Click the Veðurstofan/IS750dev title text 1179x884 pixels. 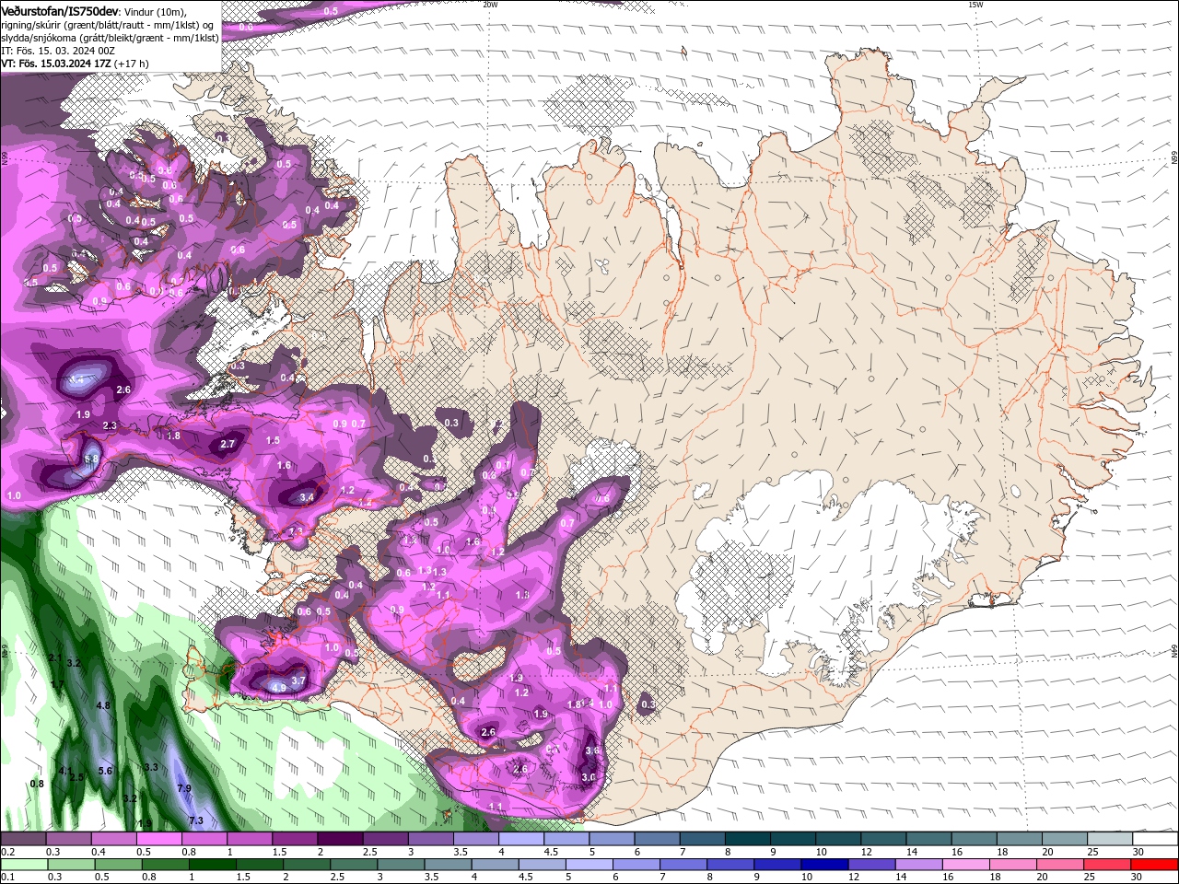[x=60, y=10]
